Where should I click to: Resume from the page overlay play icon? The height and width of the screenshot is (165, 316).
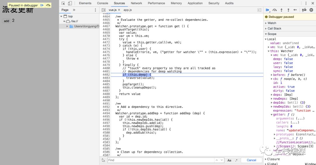pos(42,5)
